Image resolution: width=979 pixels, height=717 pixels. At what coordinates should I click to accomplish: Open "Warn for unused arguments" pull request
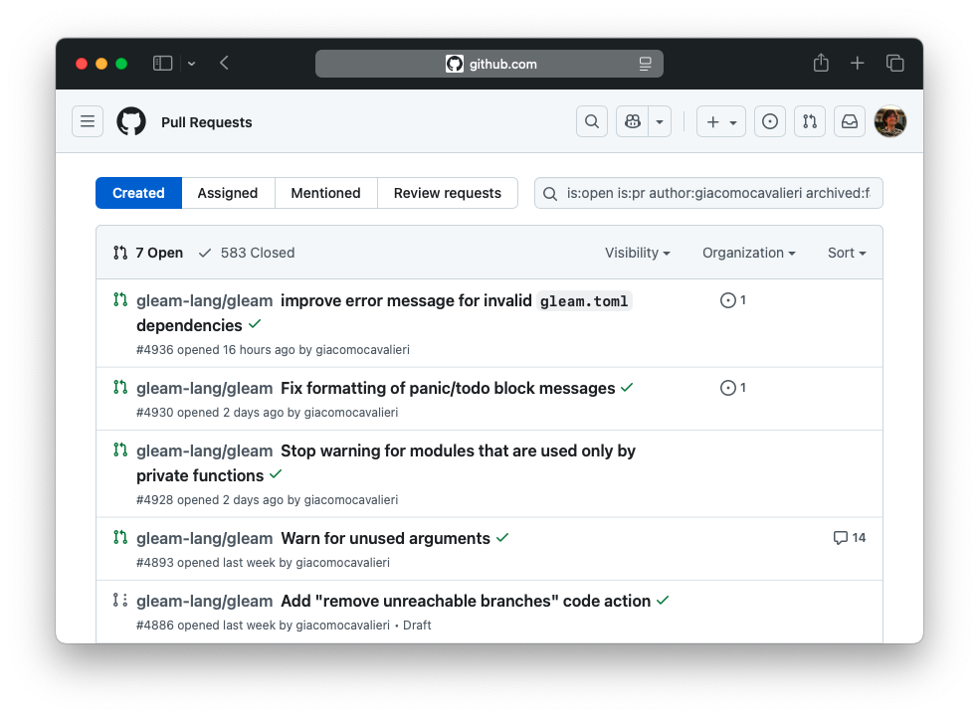385,538
